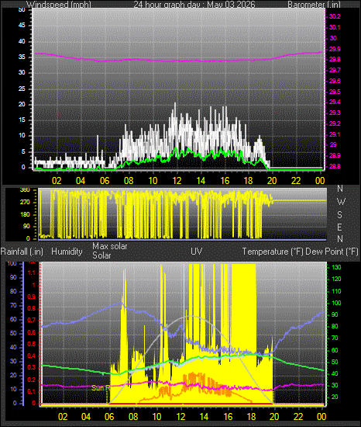
Task: Click the 25 mph windspeed scale label
Action: click(22, 89)
